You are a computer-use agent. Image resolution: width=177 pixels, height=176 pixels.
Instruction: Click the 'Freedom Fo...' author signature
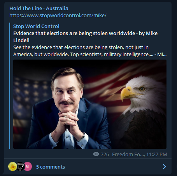pos(128,154)
